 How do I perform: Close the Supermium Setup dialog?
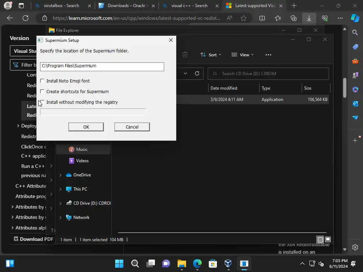(x=171, y=40)
